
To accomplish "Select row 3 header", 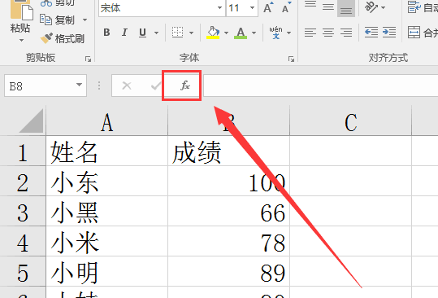I will (x=23, y=211).
